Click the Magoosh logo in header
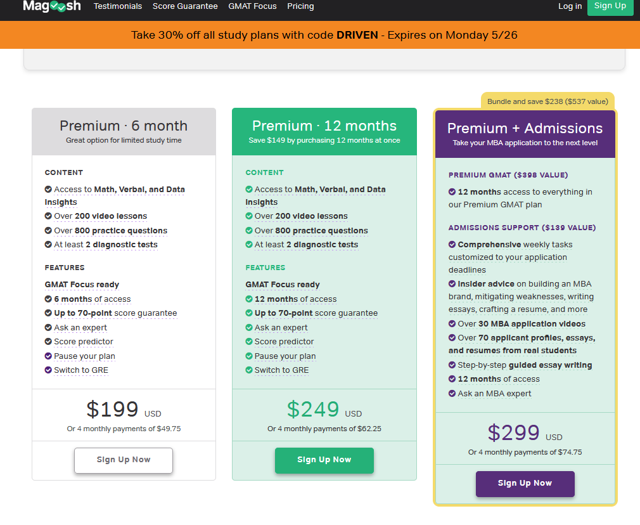This screenshot has width=640, height=525. click(51, 6)
